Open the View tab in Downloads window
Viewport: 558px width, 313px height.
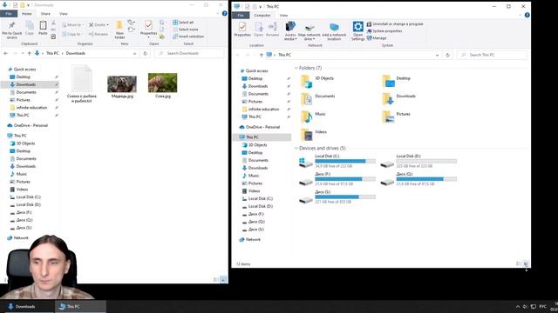(64, 14)
